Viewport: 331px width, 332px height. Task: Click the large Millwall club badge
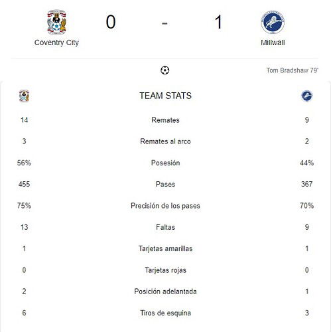click(273, 22)
